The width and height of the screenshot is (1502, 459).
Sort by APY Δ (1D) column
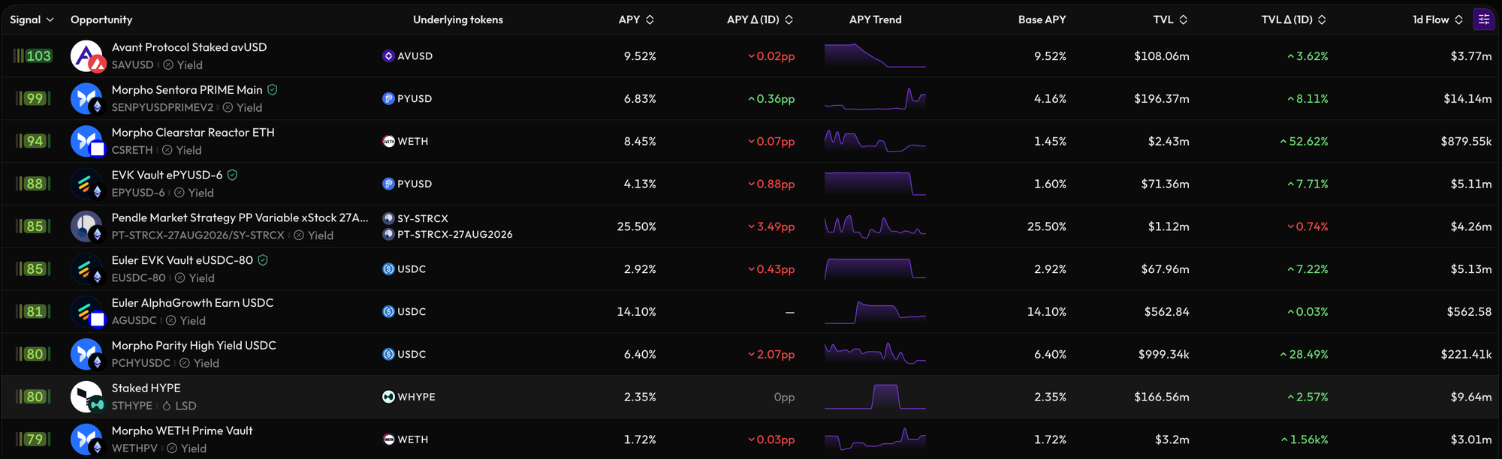760,19
